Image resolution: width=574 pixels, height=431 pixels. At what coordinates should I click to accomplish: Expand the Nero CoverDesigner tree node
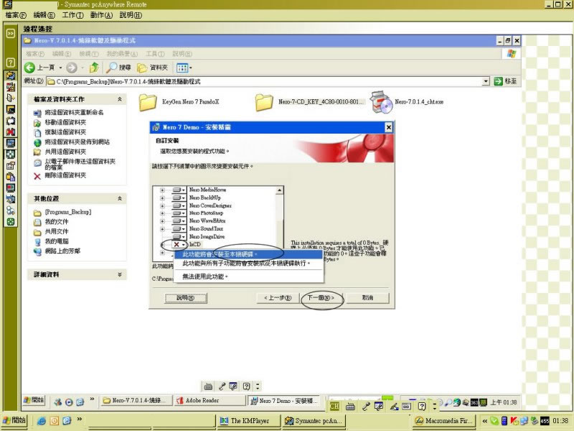162,205
